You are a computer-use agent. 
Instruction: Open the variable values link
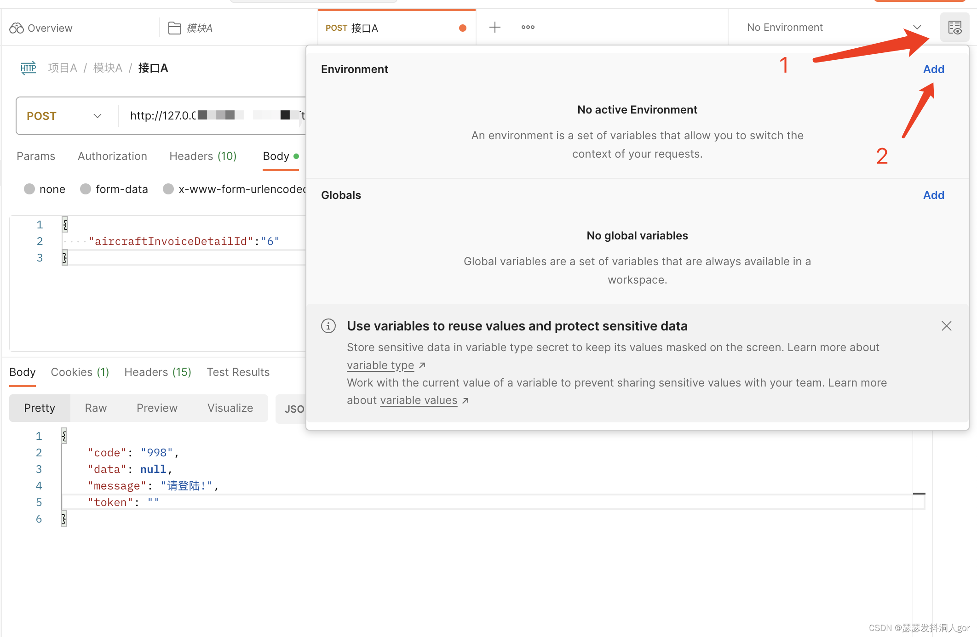[419, 400]
